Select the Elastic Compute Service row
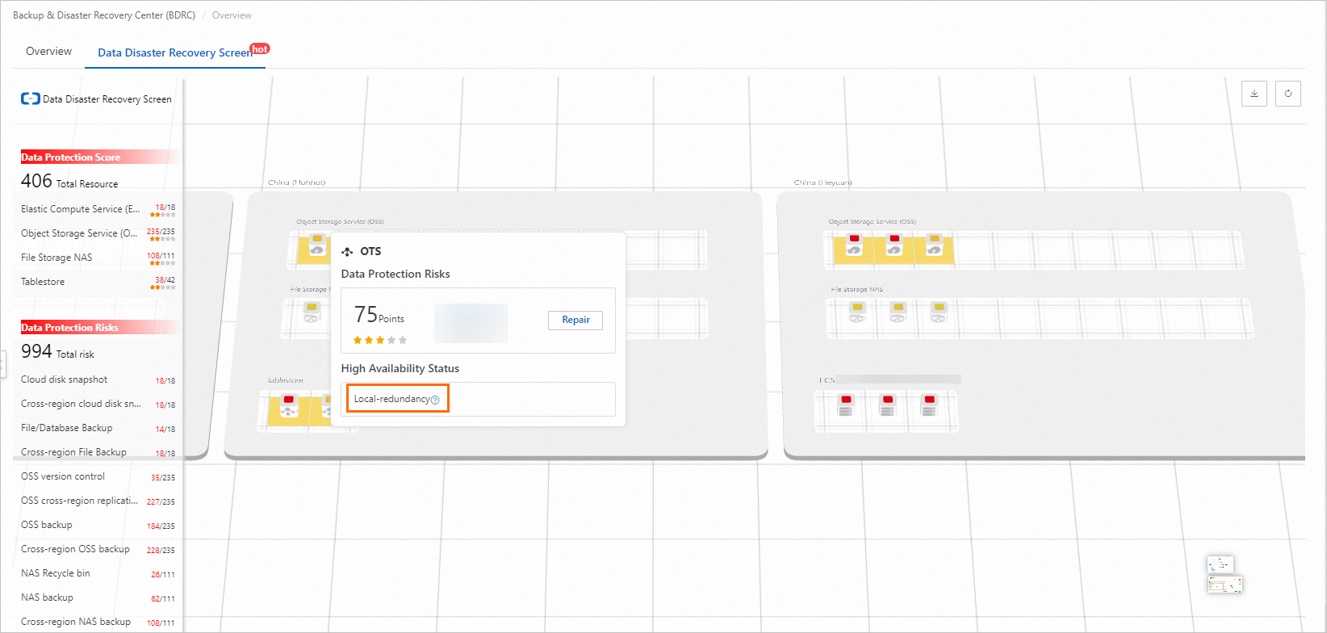1327x633 pixels. [98, 209]
